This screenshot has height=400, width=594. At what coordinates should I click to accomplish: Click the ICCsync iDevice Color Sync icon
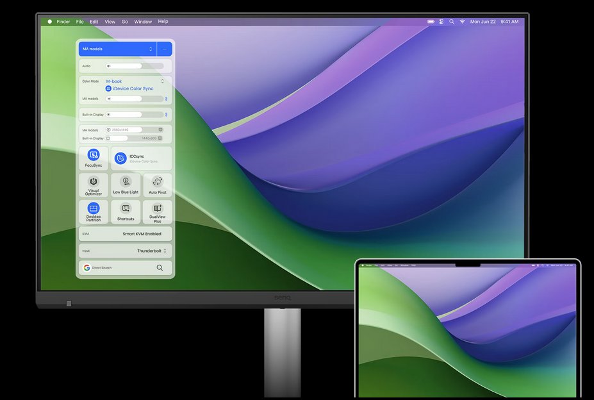[x=120, y=158]
